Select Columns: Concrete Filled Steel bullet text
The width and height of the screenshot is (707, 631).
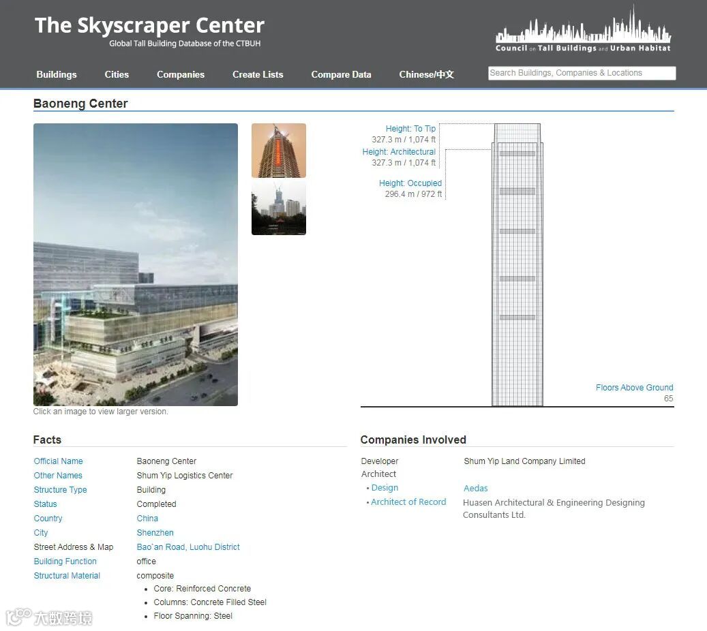coord(210,602)
